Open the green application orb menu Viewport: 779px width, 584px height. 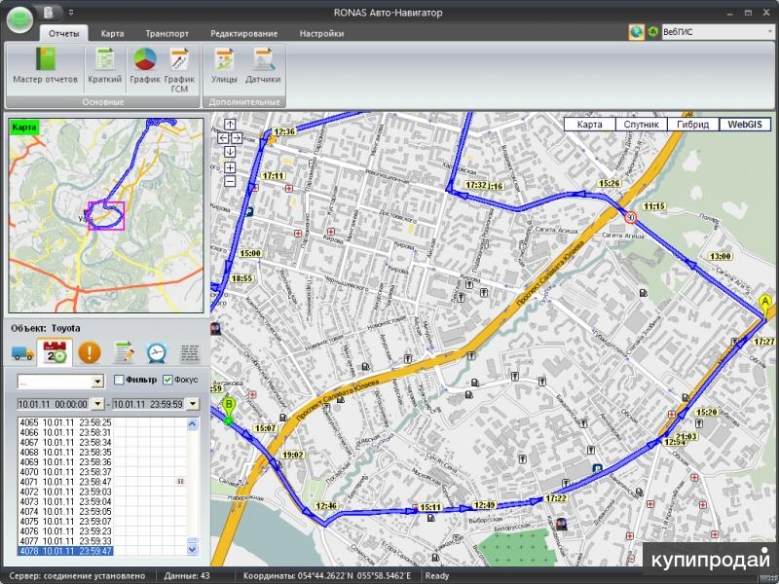19,19
